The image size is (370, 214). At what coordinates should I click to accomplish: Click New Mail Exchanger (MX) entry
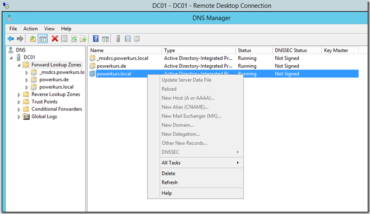pyautogui.click(x=201, y=116)
